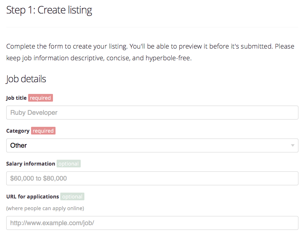Click the optional badge beside URL for applications
This screenshot has width=305, height=235.
pyautogui.click(x=72, y=197)
